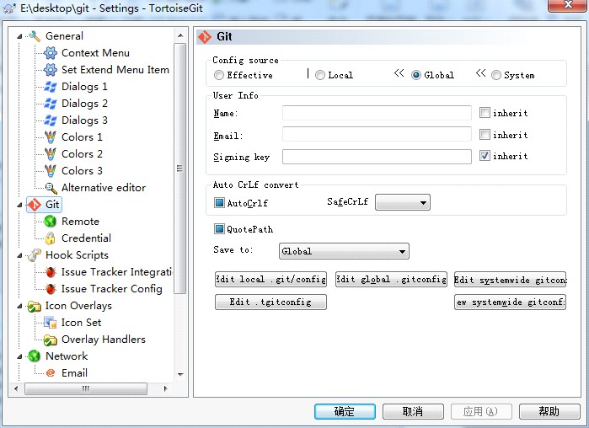Click the Issue Tracker Integration bug icon
Viewport: 589px width, 428px height.
point(51,272)
